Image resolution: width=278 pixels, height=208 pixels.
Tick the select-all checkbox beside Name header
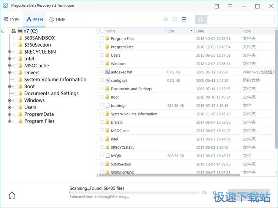click(102, 31)
